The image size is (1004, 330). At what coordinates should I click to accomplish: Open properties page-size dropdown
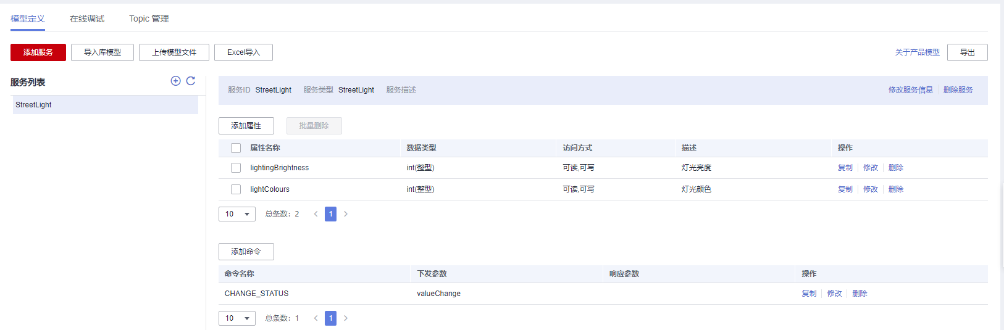tap(237, 214)
